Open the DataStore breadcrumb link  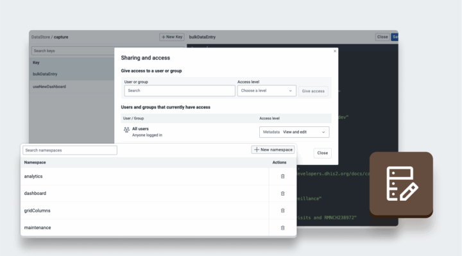[x=40, y=37]
